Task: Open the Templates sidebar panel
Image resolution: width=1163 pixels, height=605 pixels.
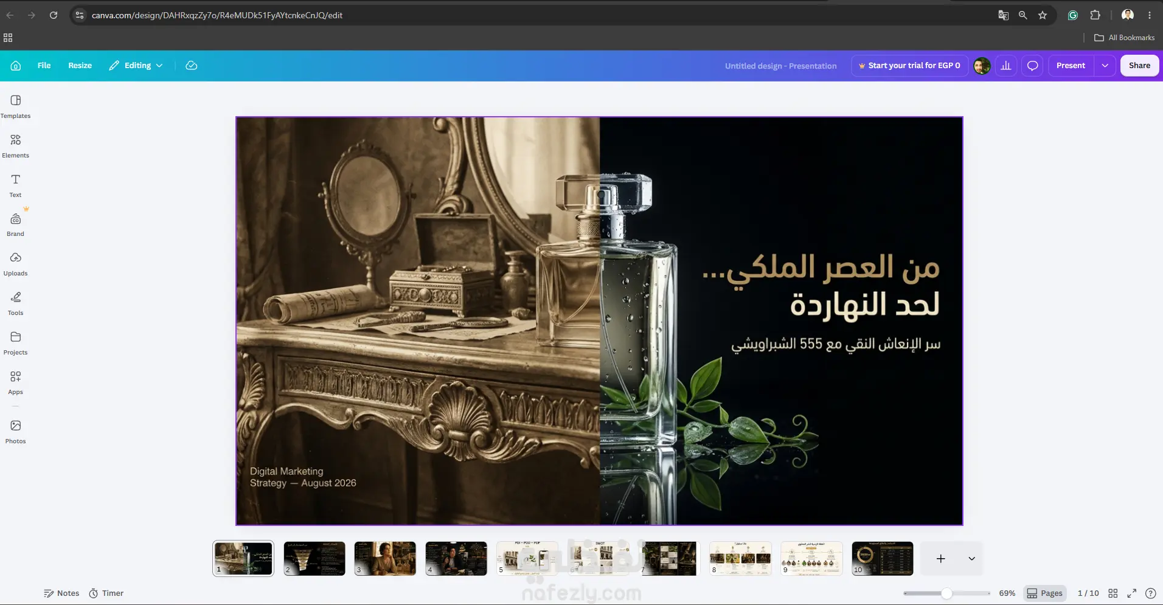Action: click(16, 106)
